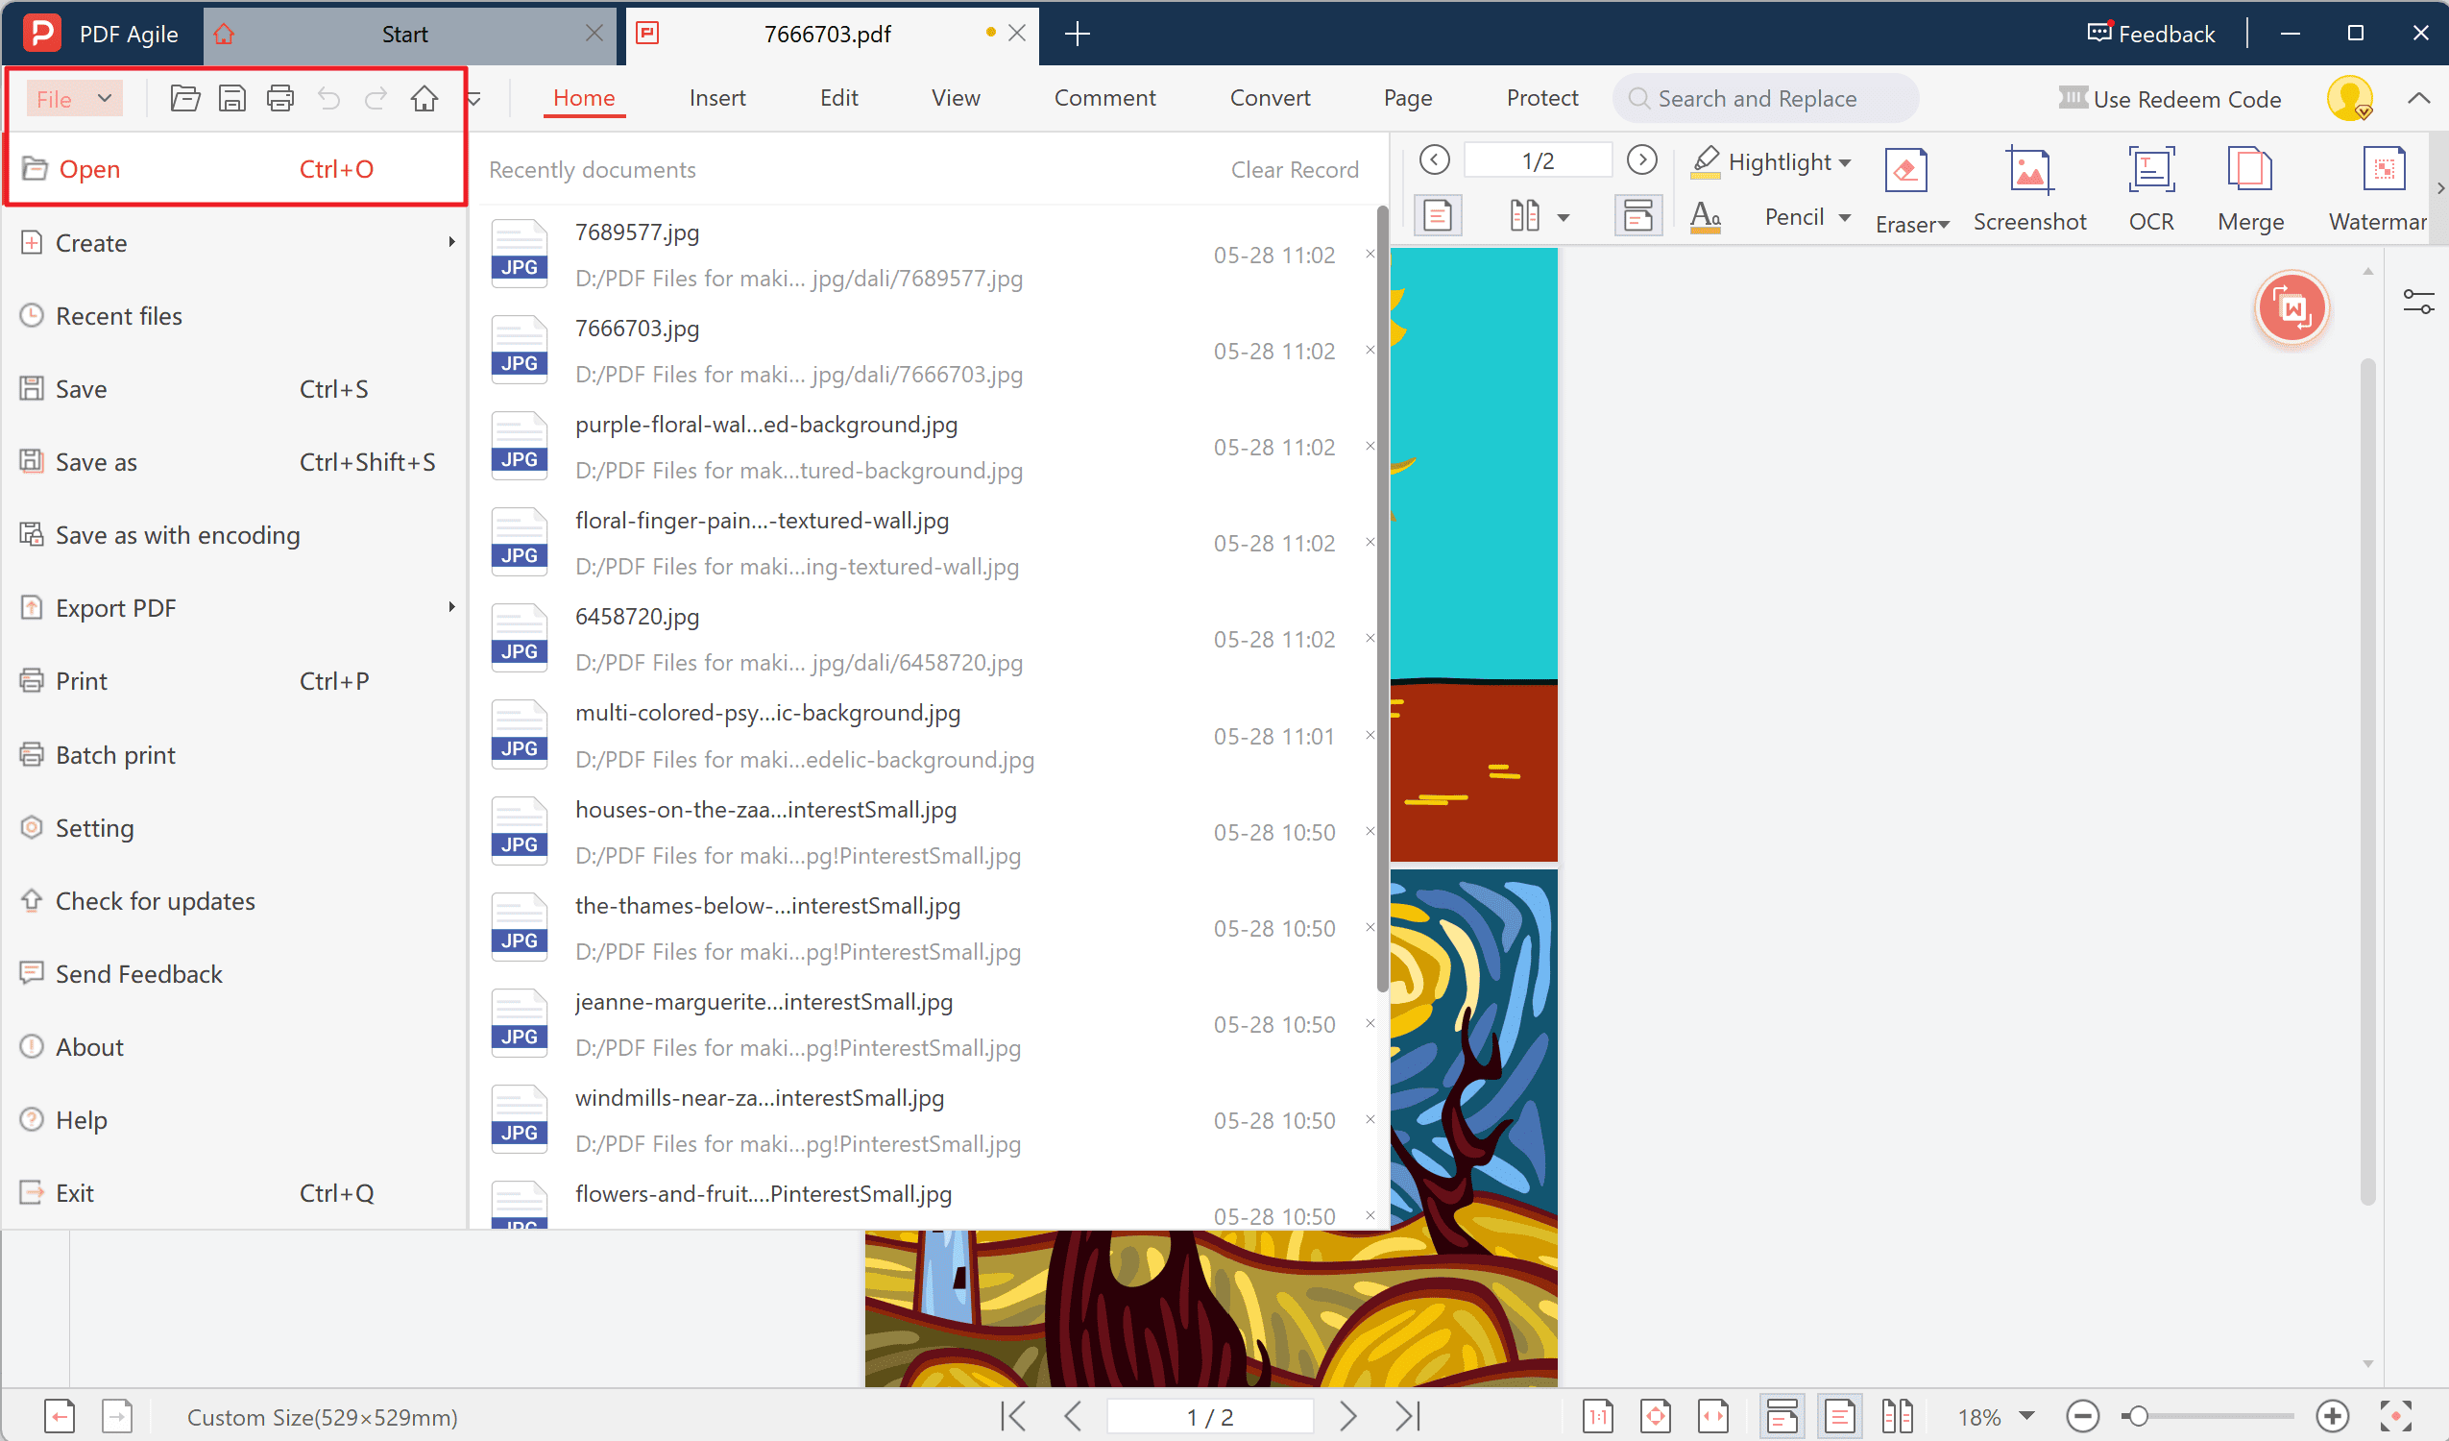Click the open folder toolbar icon
Screen dimensions: 2449x1441
click(x=184, y=98)
